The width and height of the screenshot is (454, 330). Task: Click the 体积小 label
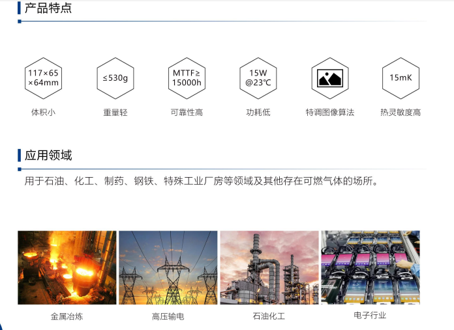point(43,112)
